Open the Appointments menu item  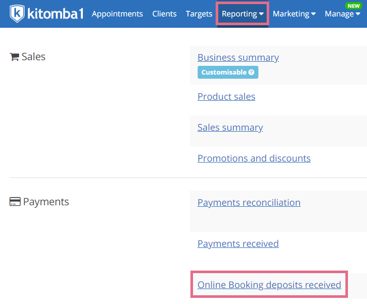(x=117, y=14)
